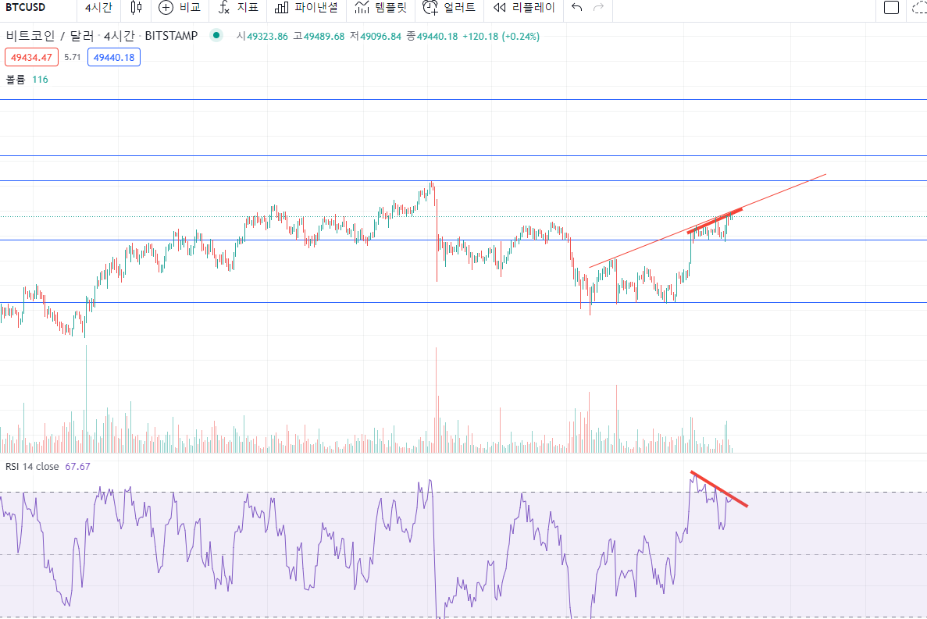Open the 파이낸셜 financials menu
Image resolution: width=927 pixels, height=619 pixels.
click(x=306, y=8)
